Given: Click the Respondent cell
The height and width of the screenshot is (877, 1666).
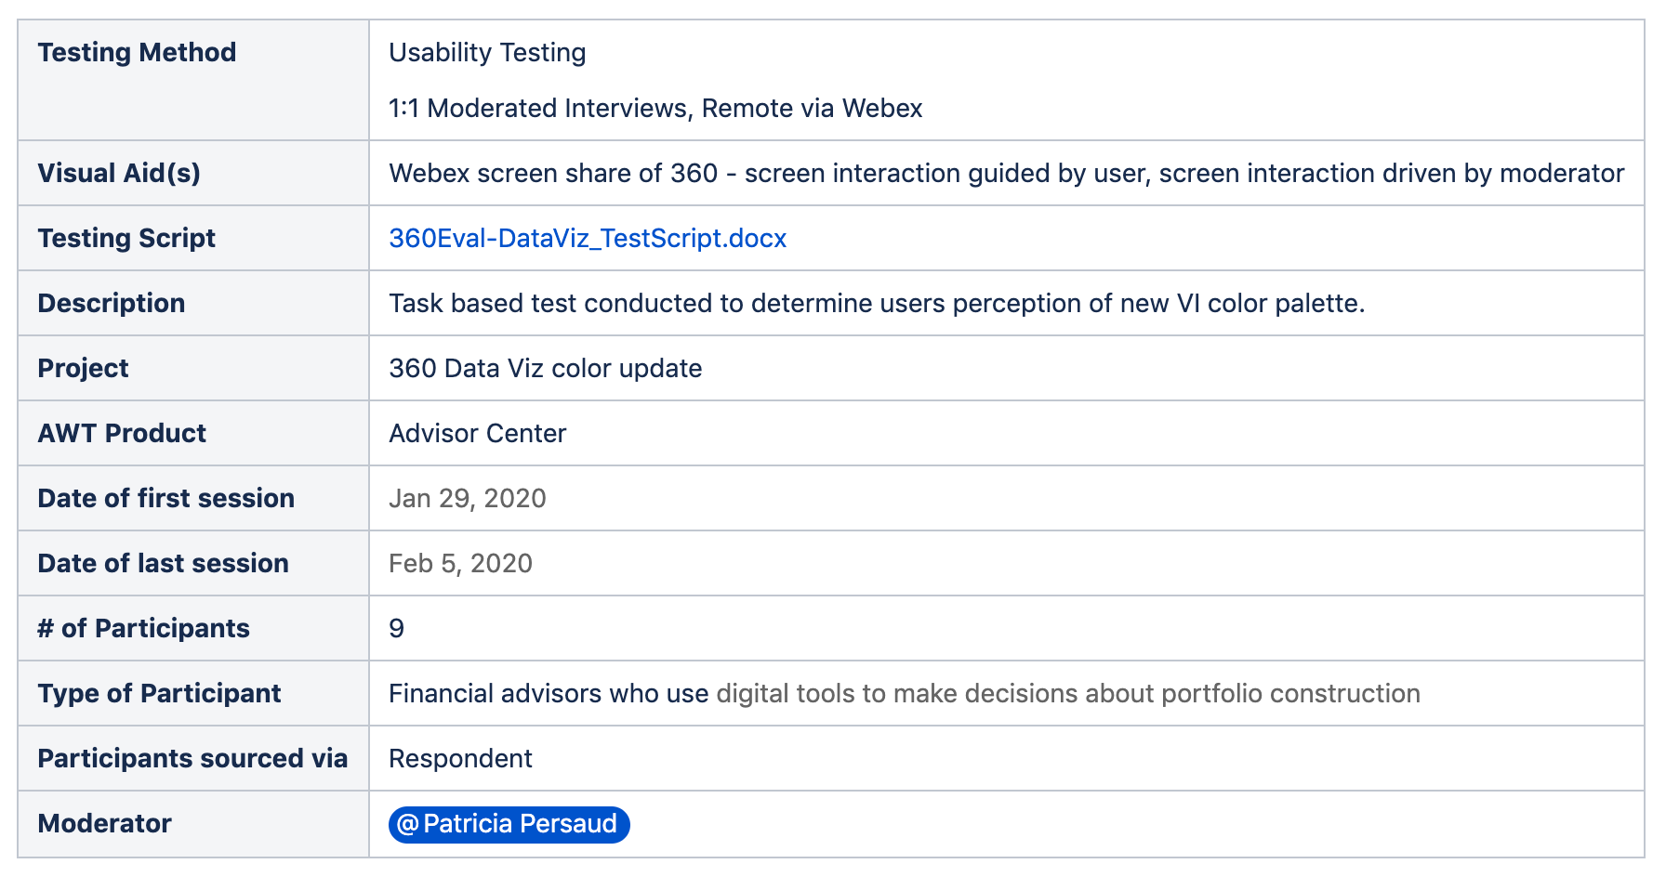Looking at the screenshot, I should (x=1007, y=758).
